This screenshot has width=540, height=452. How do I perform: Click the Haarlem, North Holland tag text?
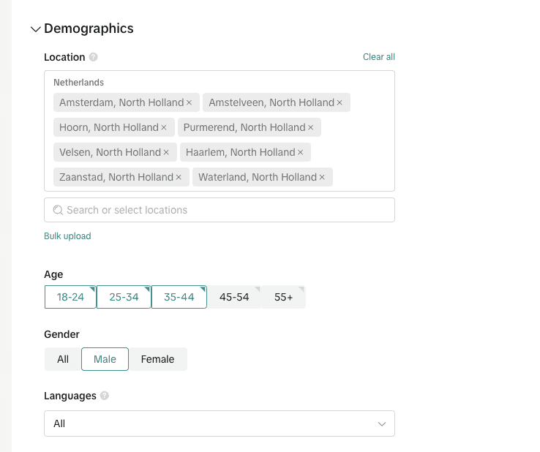241,152
